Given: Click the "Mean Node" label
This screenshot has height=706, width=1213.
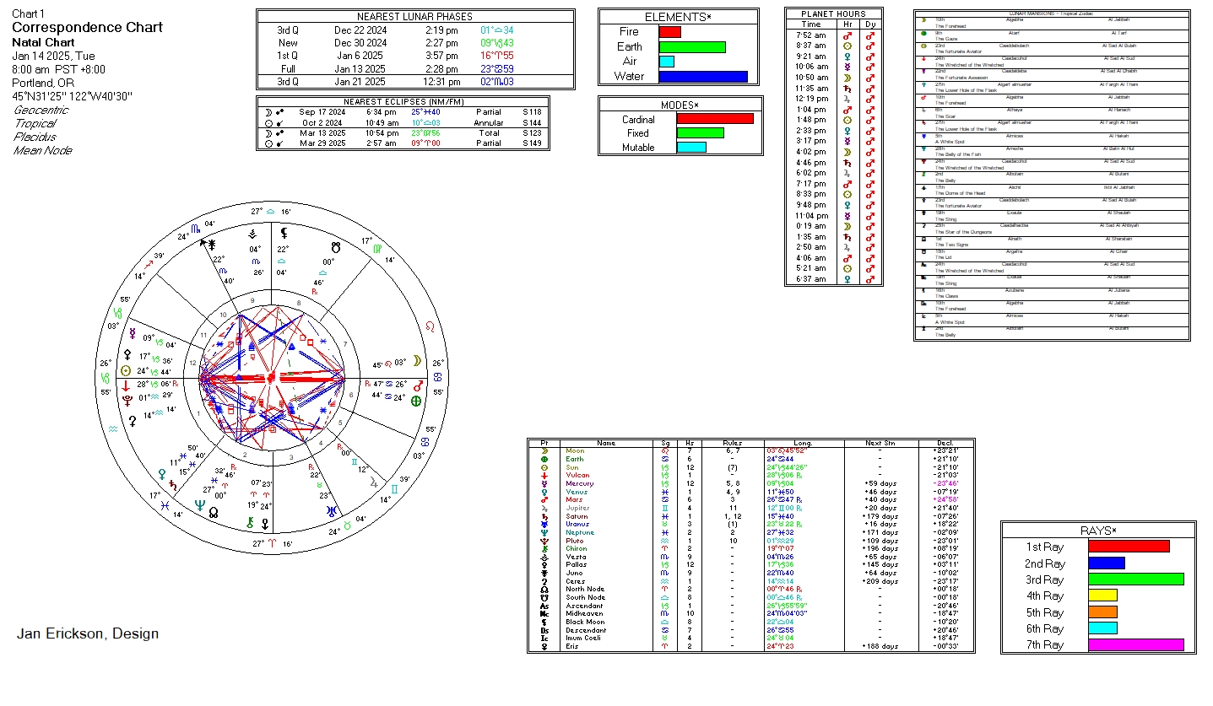Looking at the screenshot, I should coord(42,150).
